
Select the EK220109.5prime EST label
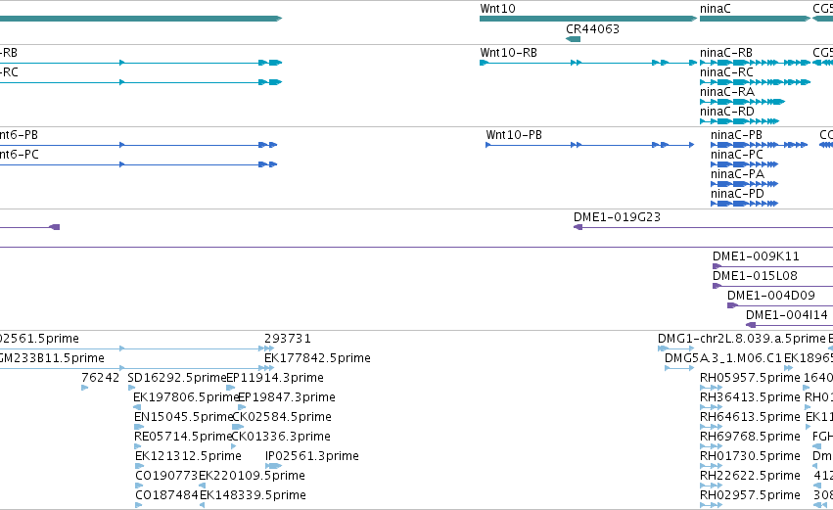(x=252, y=477)
